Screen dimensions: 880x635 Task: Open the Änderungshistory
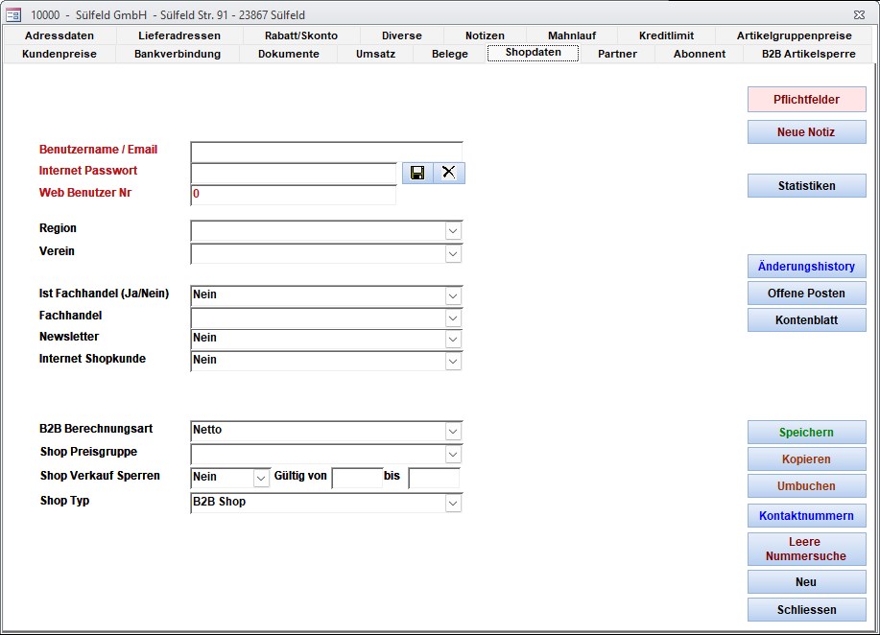[x=806, y=267]
